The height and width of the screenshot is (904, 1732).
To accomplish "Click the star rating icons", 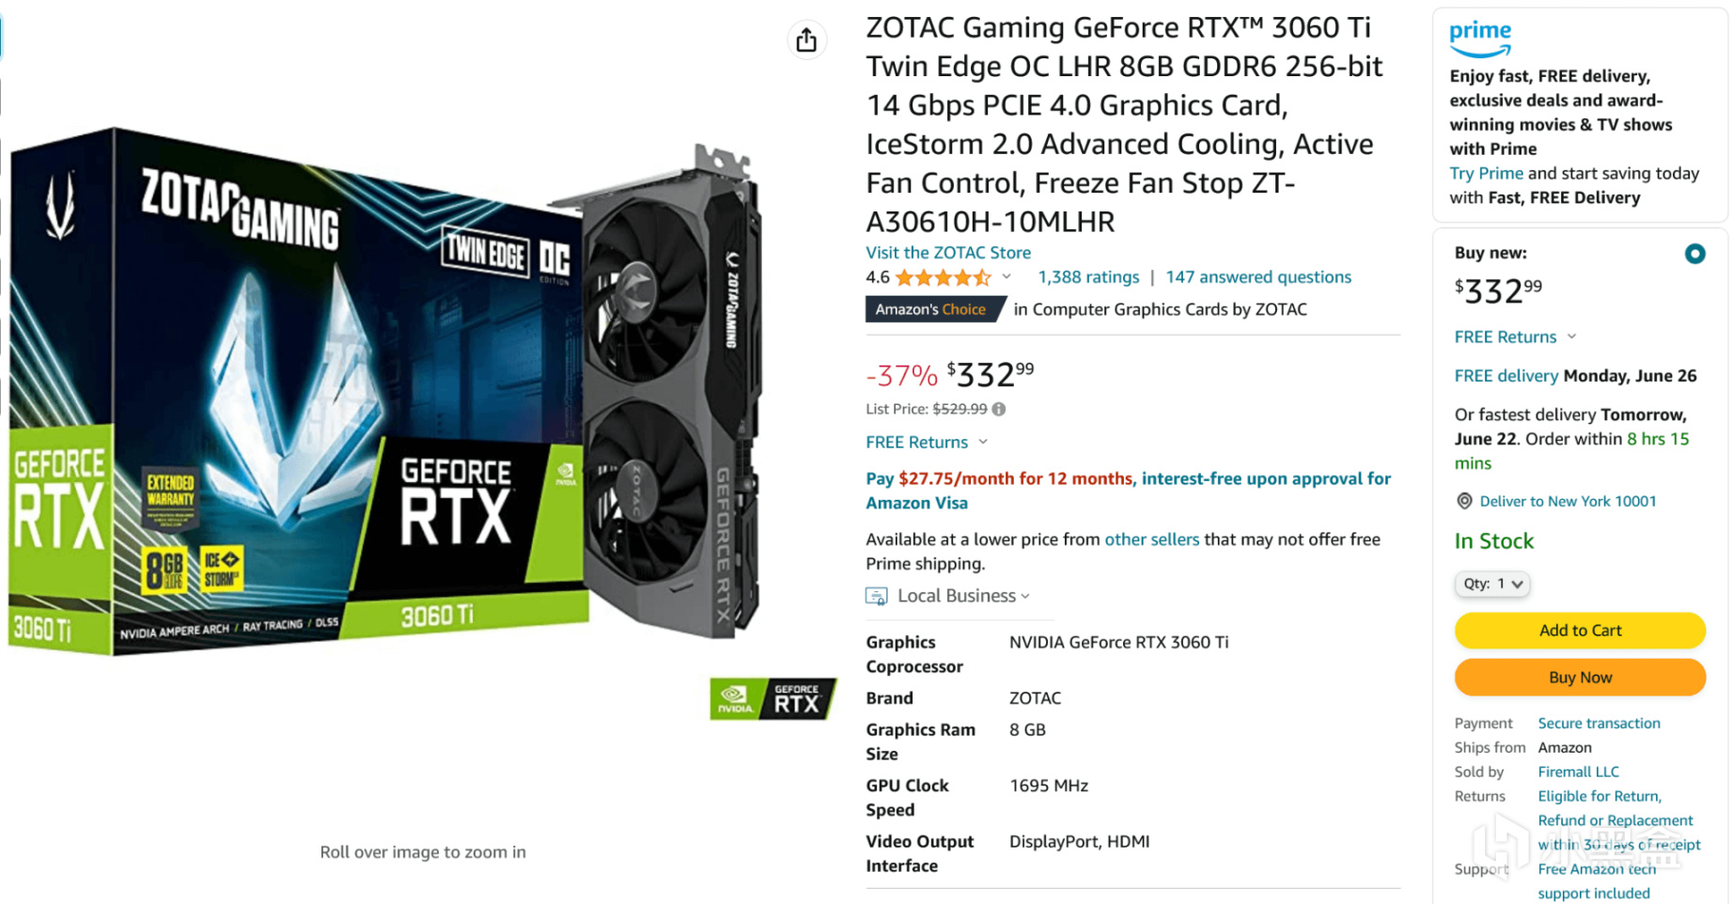I will [943, 277].
